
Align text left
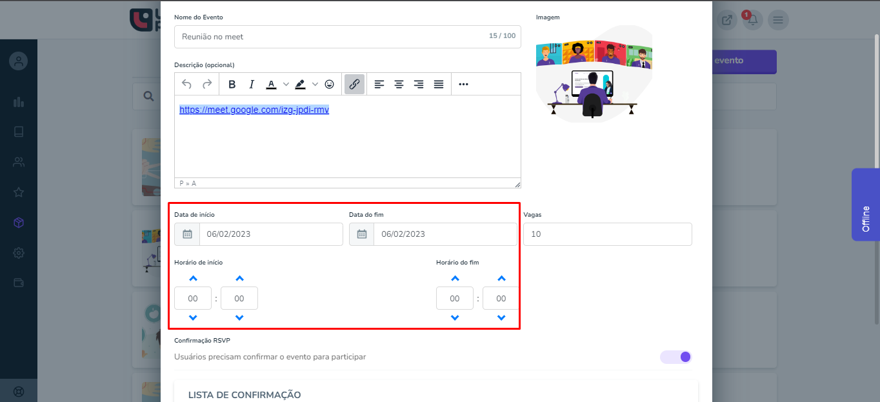[x=379, y=84]
